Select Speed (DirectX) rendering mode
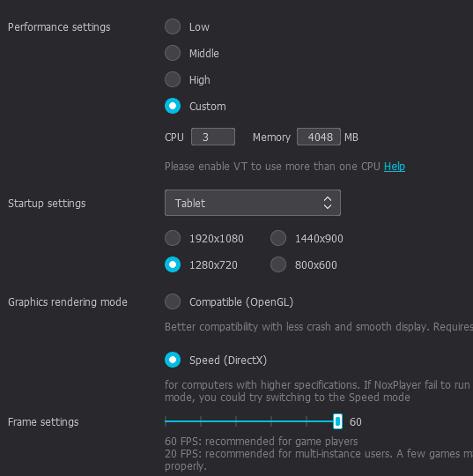The height and width of the screenshot is (476, 473). coord(173,360)
